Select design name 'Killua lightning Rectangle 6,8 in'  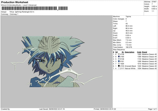click(22, 12)
